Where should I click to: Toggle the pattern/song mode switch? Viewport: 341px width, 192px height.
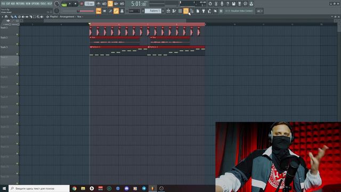tap(64, 5)
